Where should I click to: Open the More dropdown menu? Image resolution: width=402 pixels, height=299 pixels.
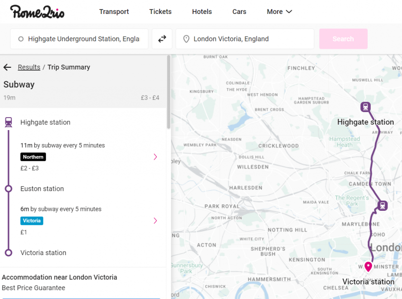point(279,12)
